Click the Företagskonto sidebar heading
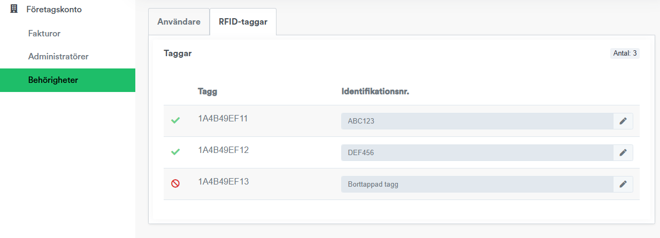This screenshot has width=660, height=238. tap(54, 9)
